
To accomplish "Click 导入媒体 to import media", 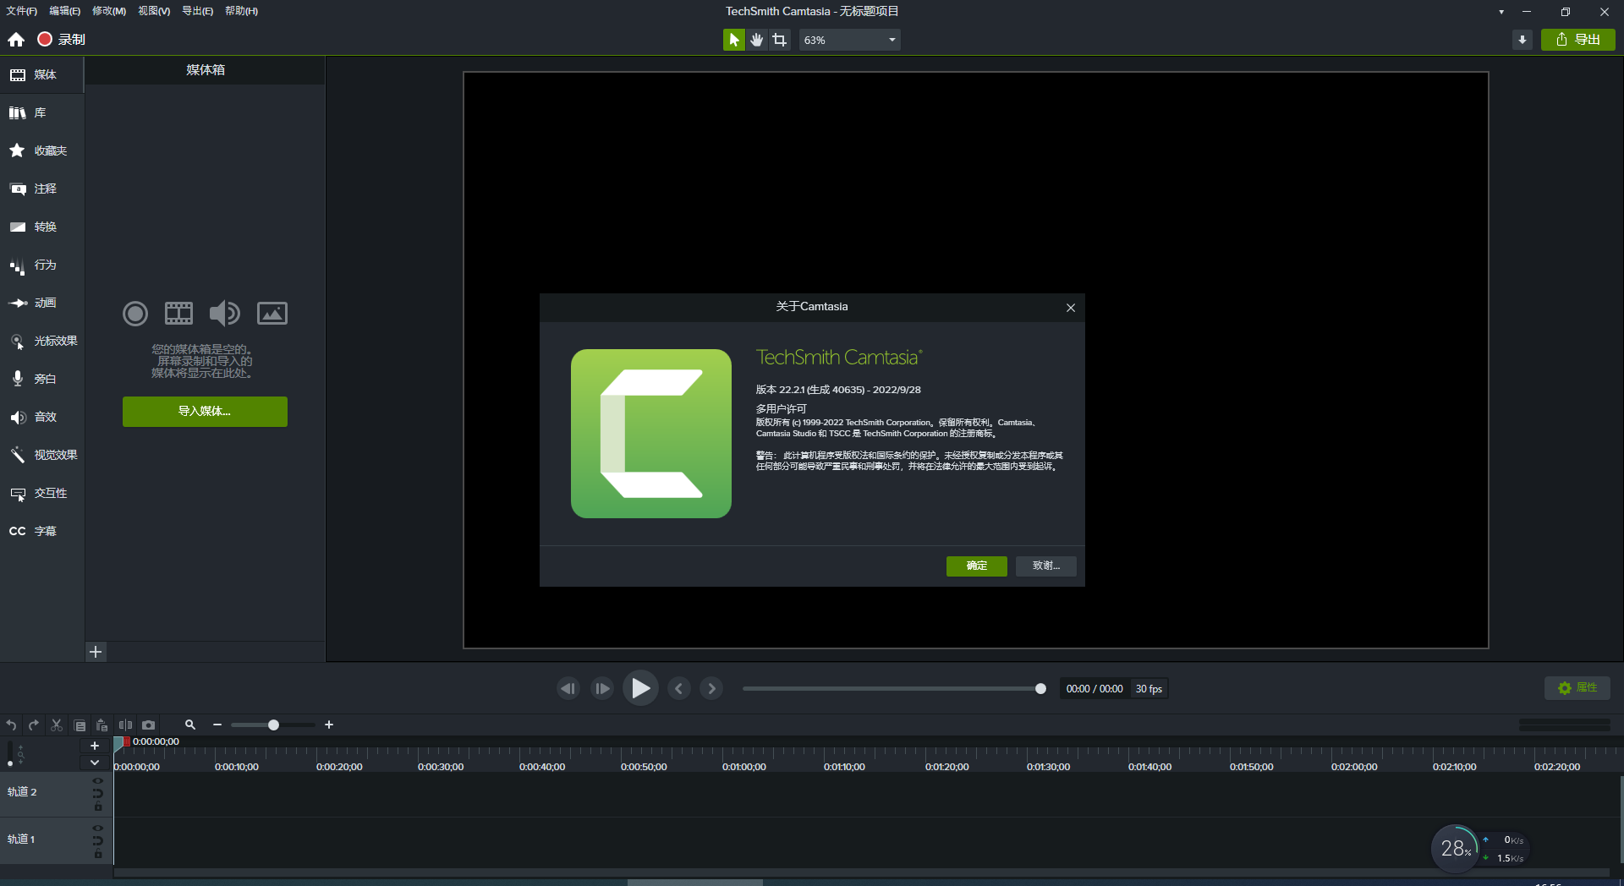I will [204, 412].
